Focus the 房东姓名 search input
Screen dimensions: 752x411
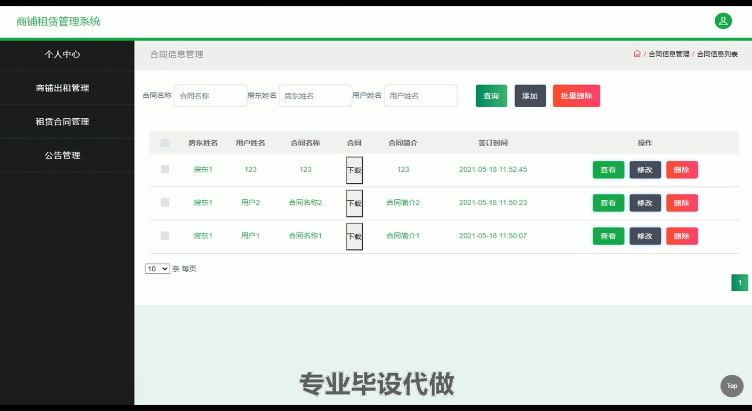316,96
